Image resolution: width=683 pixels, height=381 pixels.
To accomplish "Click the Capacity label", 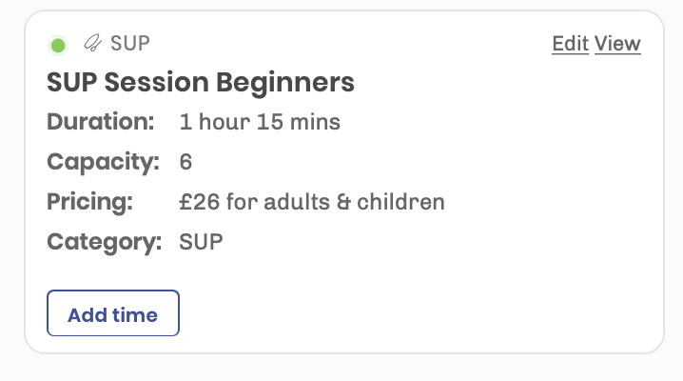I will (104, 162).
